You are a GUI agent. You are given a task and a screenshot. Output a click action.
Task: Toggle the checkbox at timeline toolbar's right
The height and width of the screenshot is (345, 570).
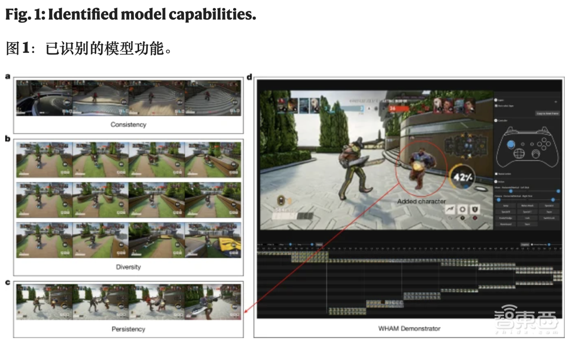click(x=531, y=244)
